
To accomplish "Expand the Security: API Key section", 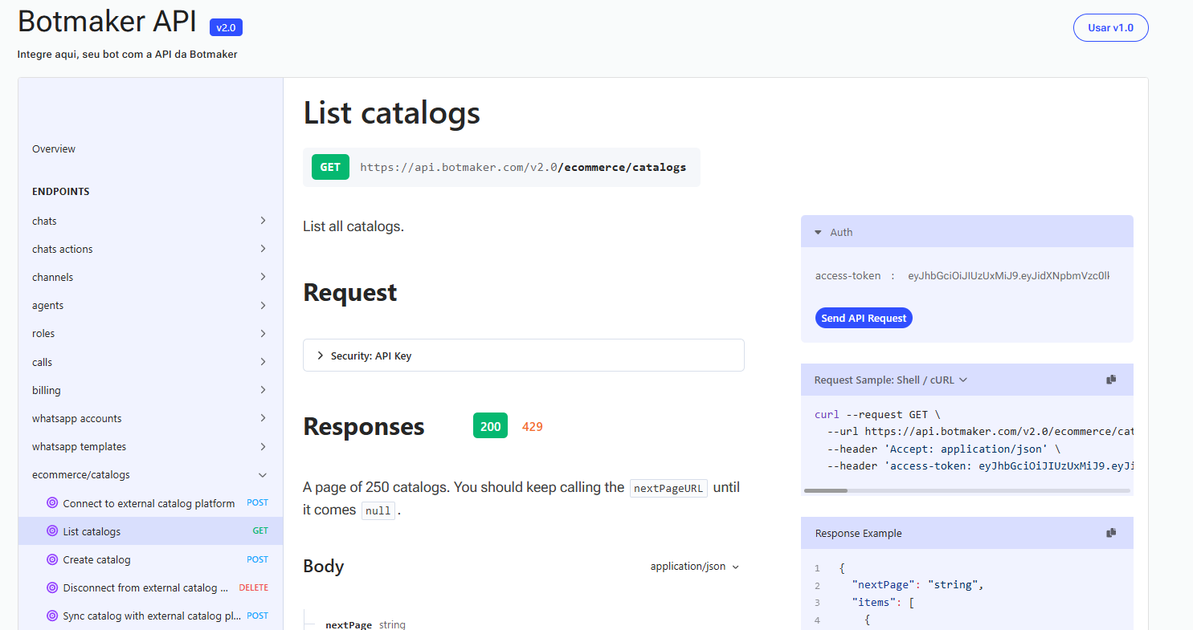I will point(524,356).
